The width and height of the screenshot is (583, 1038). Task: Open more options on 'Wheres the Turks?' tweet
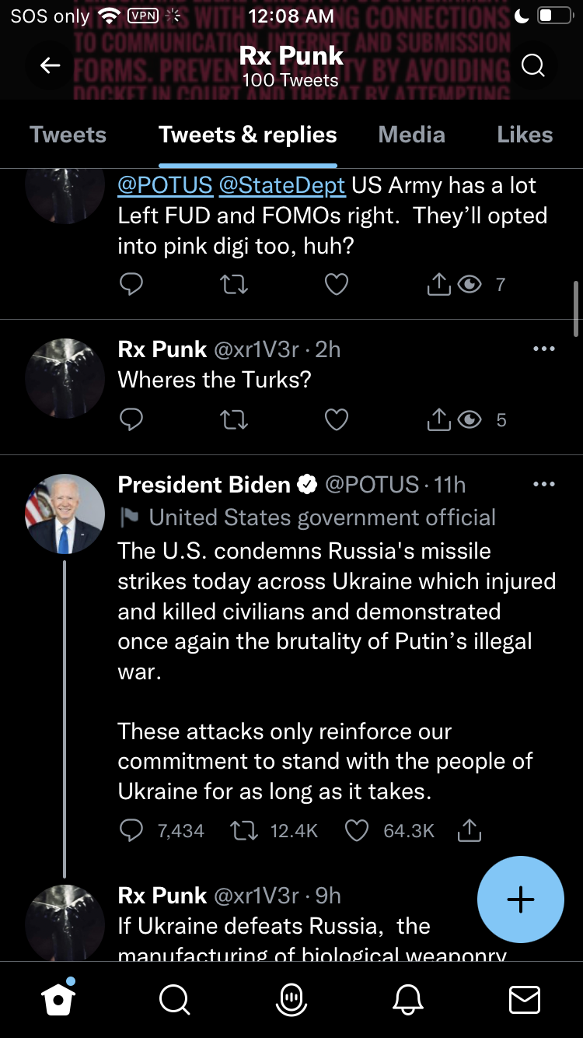(x=544, y=349)
